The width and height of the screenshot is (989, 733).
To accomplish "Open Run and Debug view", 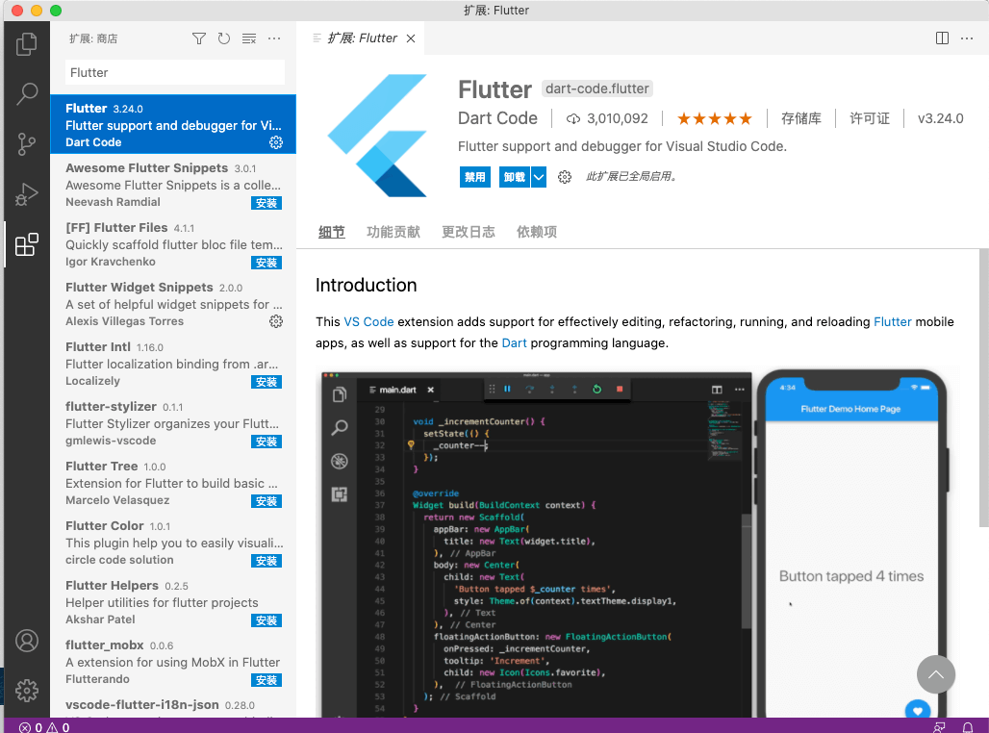I will point(27,194).
